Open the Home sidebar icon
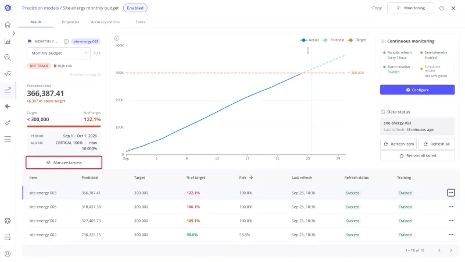Image resolution: width=465 pixels, height=262 pixels. point(8,24)
